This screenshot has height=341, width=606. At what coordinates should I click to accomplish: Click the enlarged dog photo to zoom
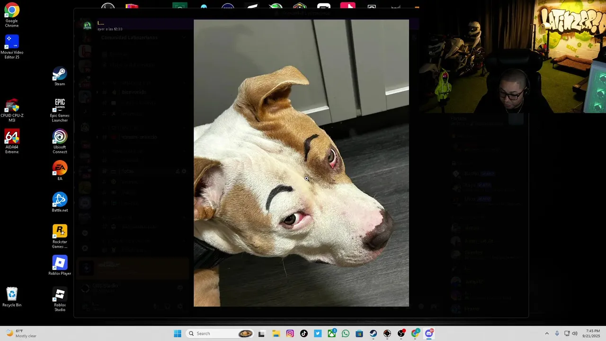click(301, 163)
